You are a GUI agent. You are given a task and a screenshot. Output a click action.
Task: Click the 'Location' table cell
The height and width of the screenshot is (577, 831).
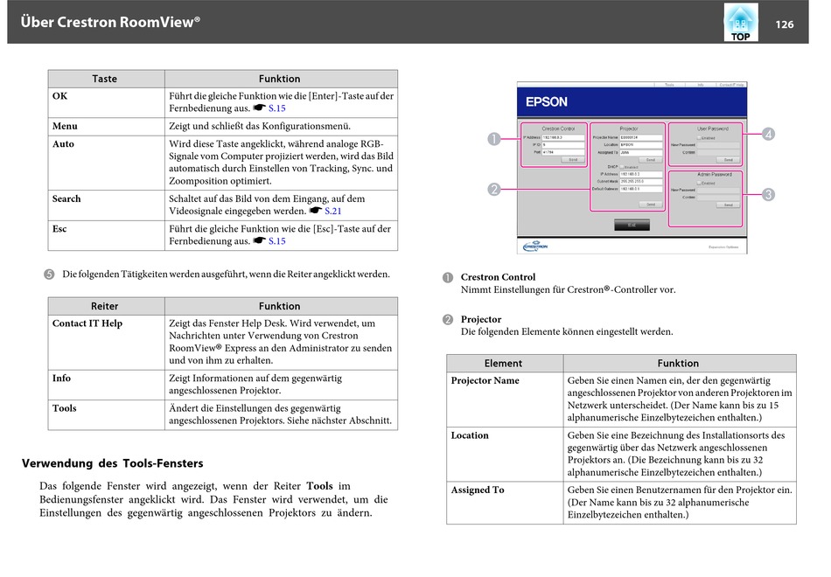coord(505,454)
